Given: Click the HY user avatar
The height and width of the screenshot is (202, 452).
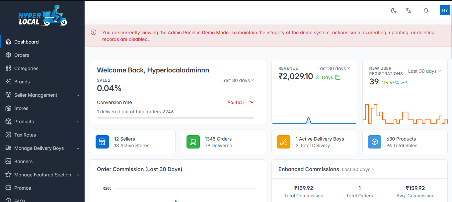Looking at the screenshot, I should tap(445, 10).
